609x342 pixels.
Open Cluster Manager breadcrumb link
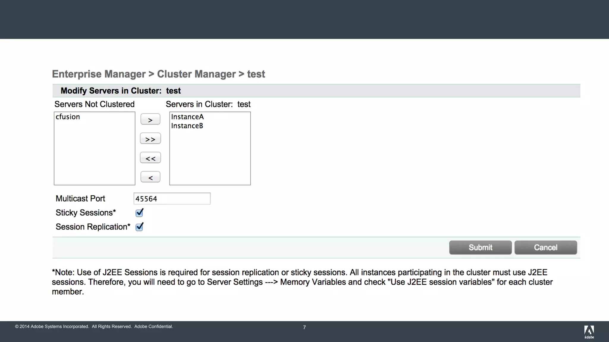196,74
